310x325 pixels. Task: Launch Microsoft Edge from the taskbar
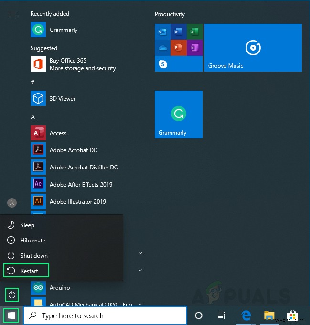click(246, 315)
